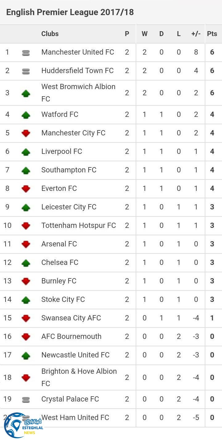Screen dimensions: 222x445
Task: Click the green arrow beside Chelsea FC
Action: pyautogui.click(x=26, y=263)
